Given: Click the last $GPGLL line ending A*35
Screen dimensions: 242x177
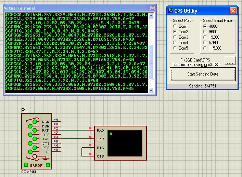Looking at the screenshot, I should coord(69,88).
